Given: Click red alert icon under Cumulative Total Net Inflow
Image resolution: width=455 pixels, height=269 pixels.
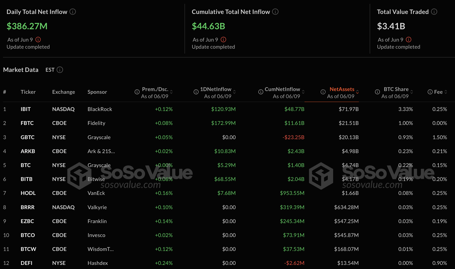Looking at the screenshot, I should point(223,40).
